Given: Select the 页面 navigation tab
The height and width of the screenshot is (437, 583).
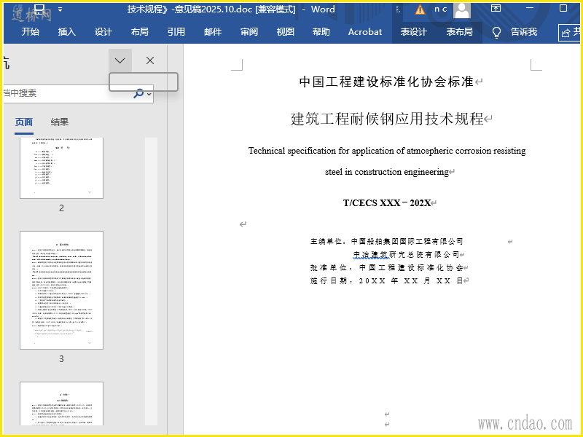Looking at the screenshot, I should [24, 122].
